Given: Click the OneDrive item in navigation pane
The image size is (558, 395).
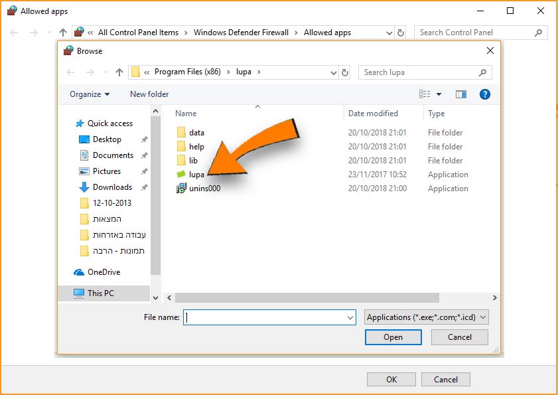Looking at the screenshot, I should pos(104,272).
